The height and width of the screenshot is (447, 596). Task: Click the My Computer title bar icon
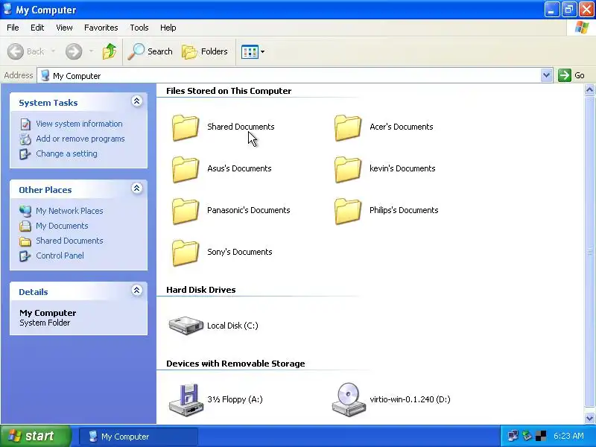(7, 9)
